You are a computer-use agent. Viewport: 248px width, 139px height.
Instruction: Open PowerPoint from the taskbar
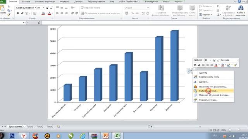[x=106, y=136]
